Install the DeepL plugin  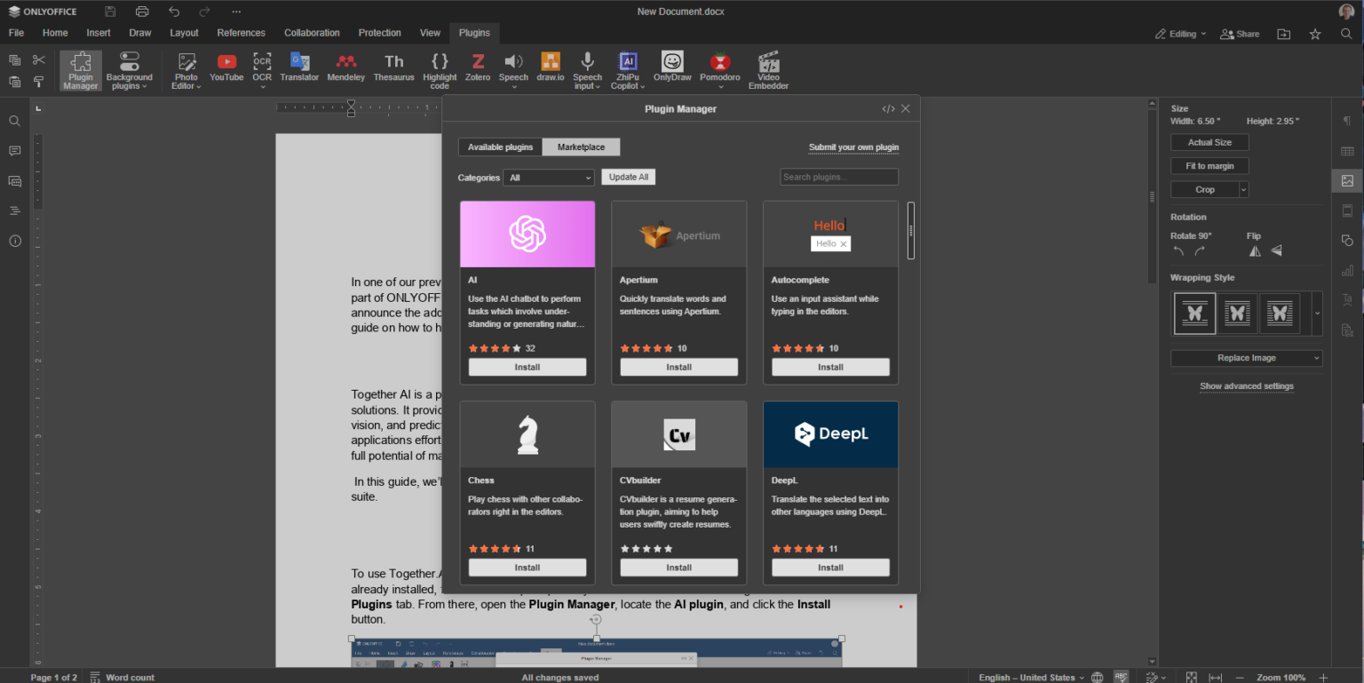coord(829,567)
